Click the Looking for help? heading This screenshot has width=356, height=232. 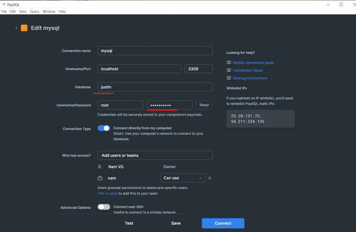click(x=241, y=52)
